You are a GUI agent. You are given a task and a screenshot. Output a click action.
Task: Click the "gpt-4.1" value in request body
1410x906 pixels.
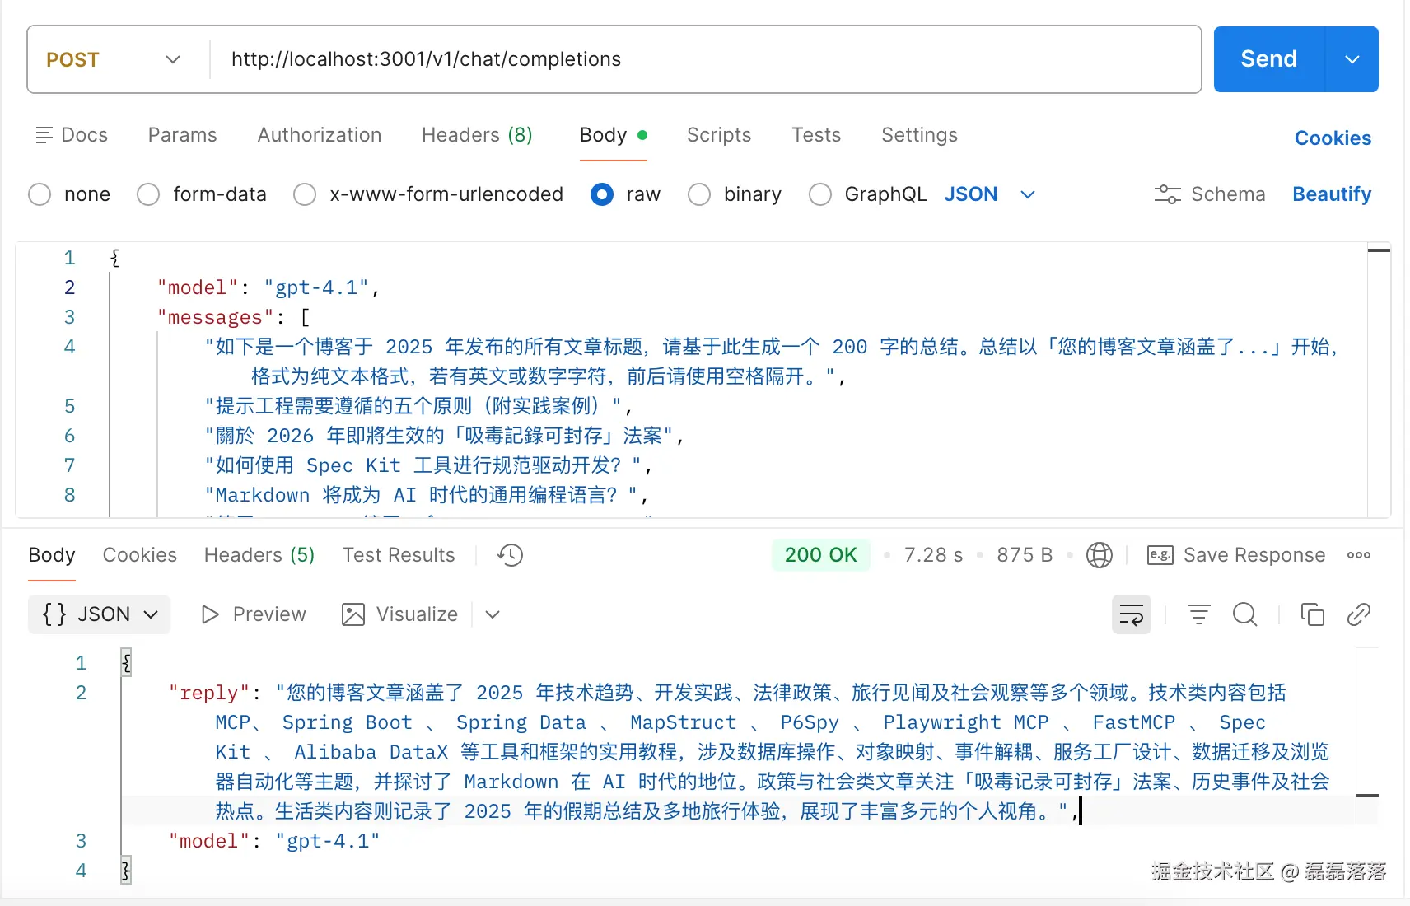[x=316, y=287]
